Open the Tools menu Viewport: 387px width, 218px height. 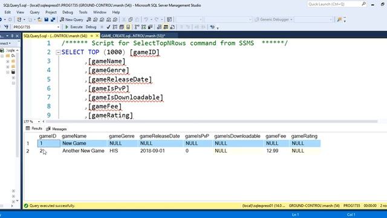pos(83,12)
